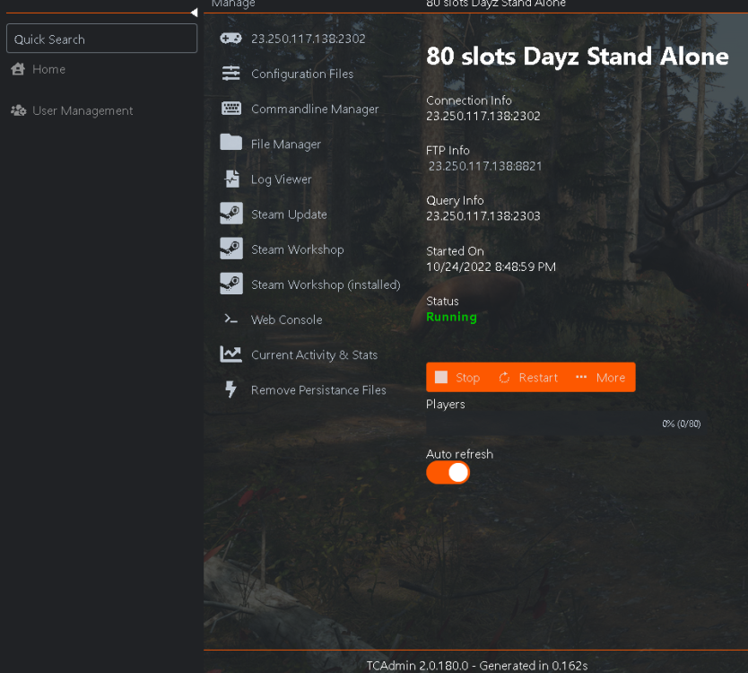Open the File Manager folder icon
The width and height of the screenshot is (748, 673).
click(x=231, y=144)
